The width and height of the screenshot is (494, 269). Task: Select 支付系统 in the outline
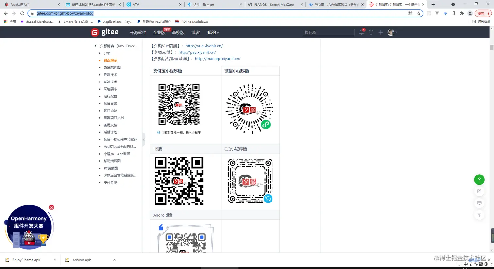coord(110,183)
